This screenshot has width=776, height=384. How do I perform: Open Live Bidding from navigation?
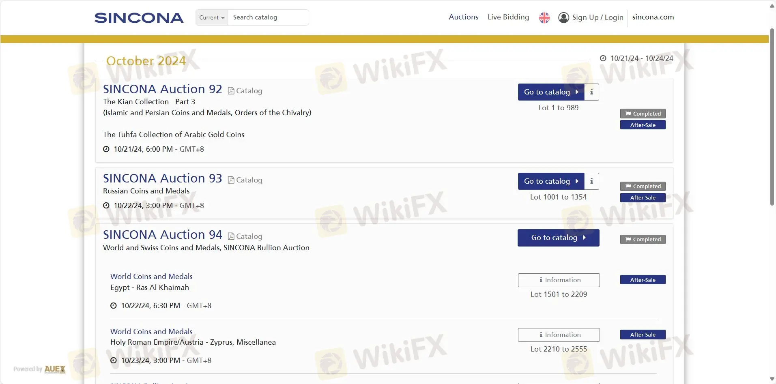point(508,17)
